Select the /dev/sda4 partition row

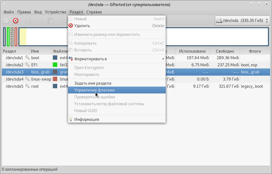click(x=136, y=79)
